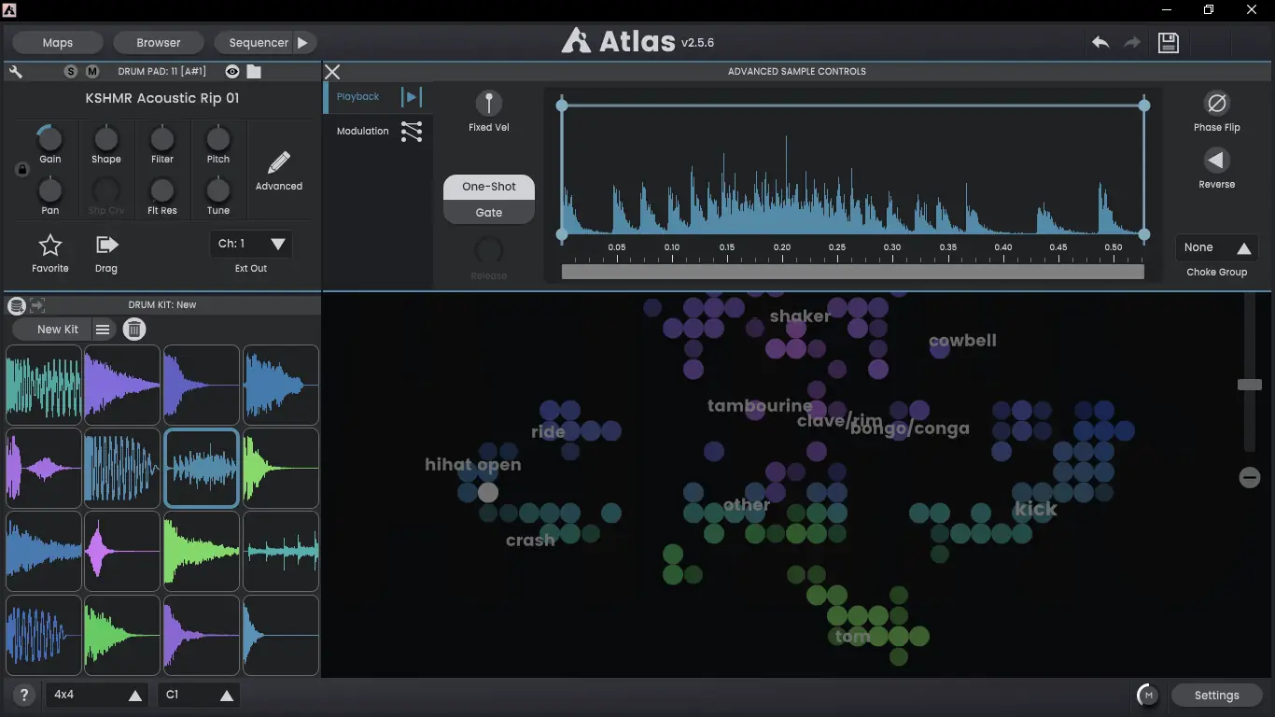Mark the sample as Favorite with the star

click(50, 246)
